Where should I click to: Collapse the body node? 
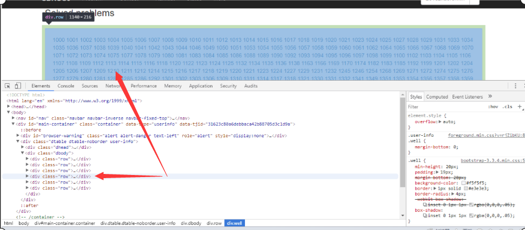[x=9, y=112]
